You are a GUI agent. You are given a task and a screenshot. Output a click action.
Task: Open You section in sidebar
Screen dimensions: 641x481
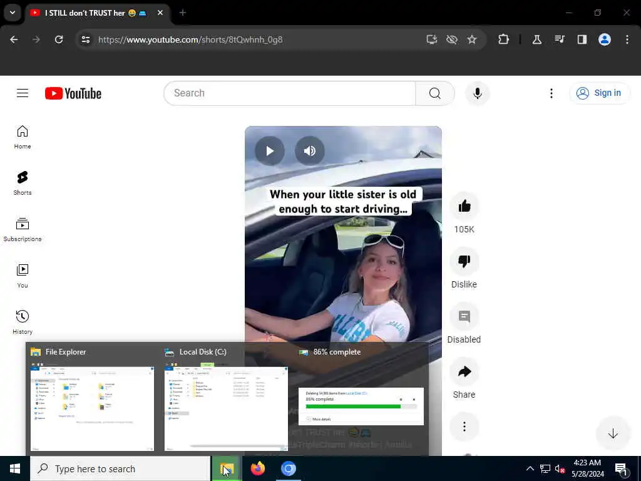coord(23,276)
